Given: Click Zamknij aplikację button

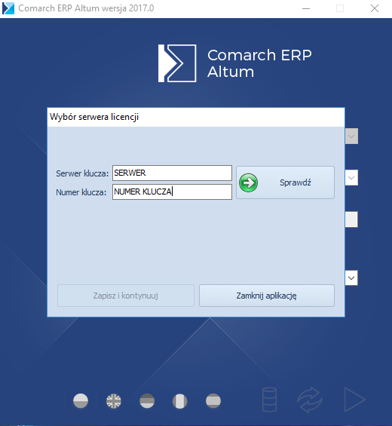Looking at the screenshot, I should 267,296.
